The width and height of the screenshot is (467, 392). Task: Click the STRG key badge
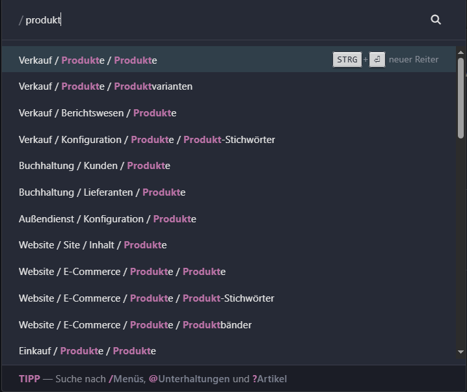click(347, 60)
